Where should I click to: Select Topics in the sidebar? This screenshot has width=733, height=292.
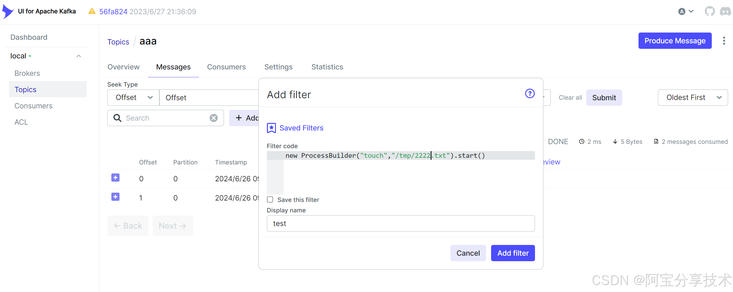point(48,89)
